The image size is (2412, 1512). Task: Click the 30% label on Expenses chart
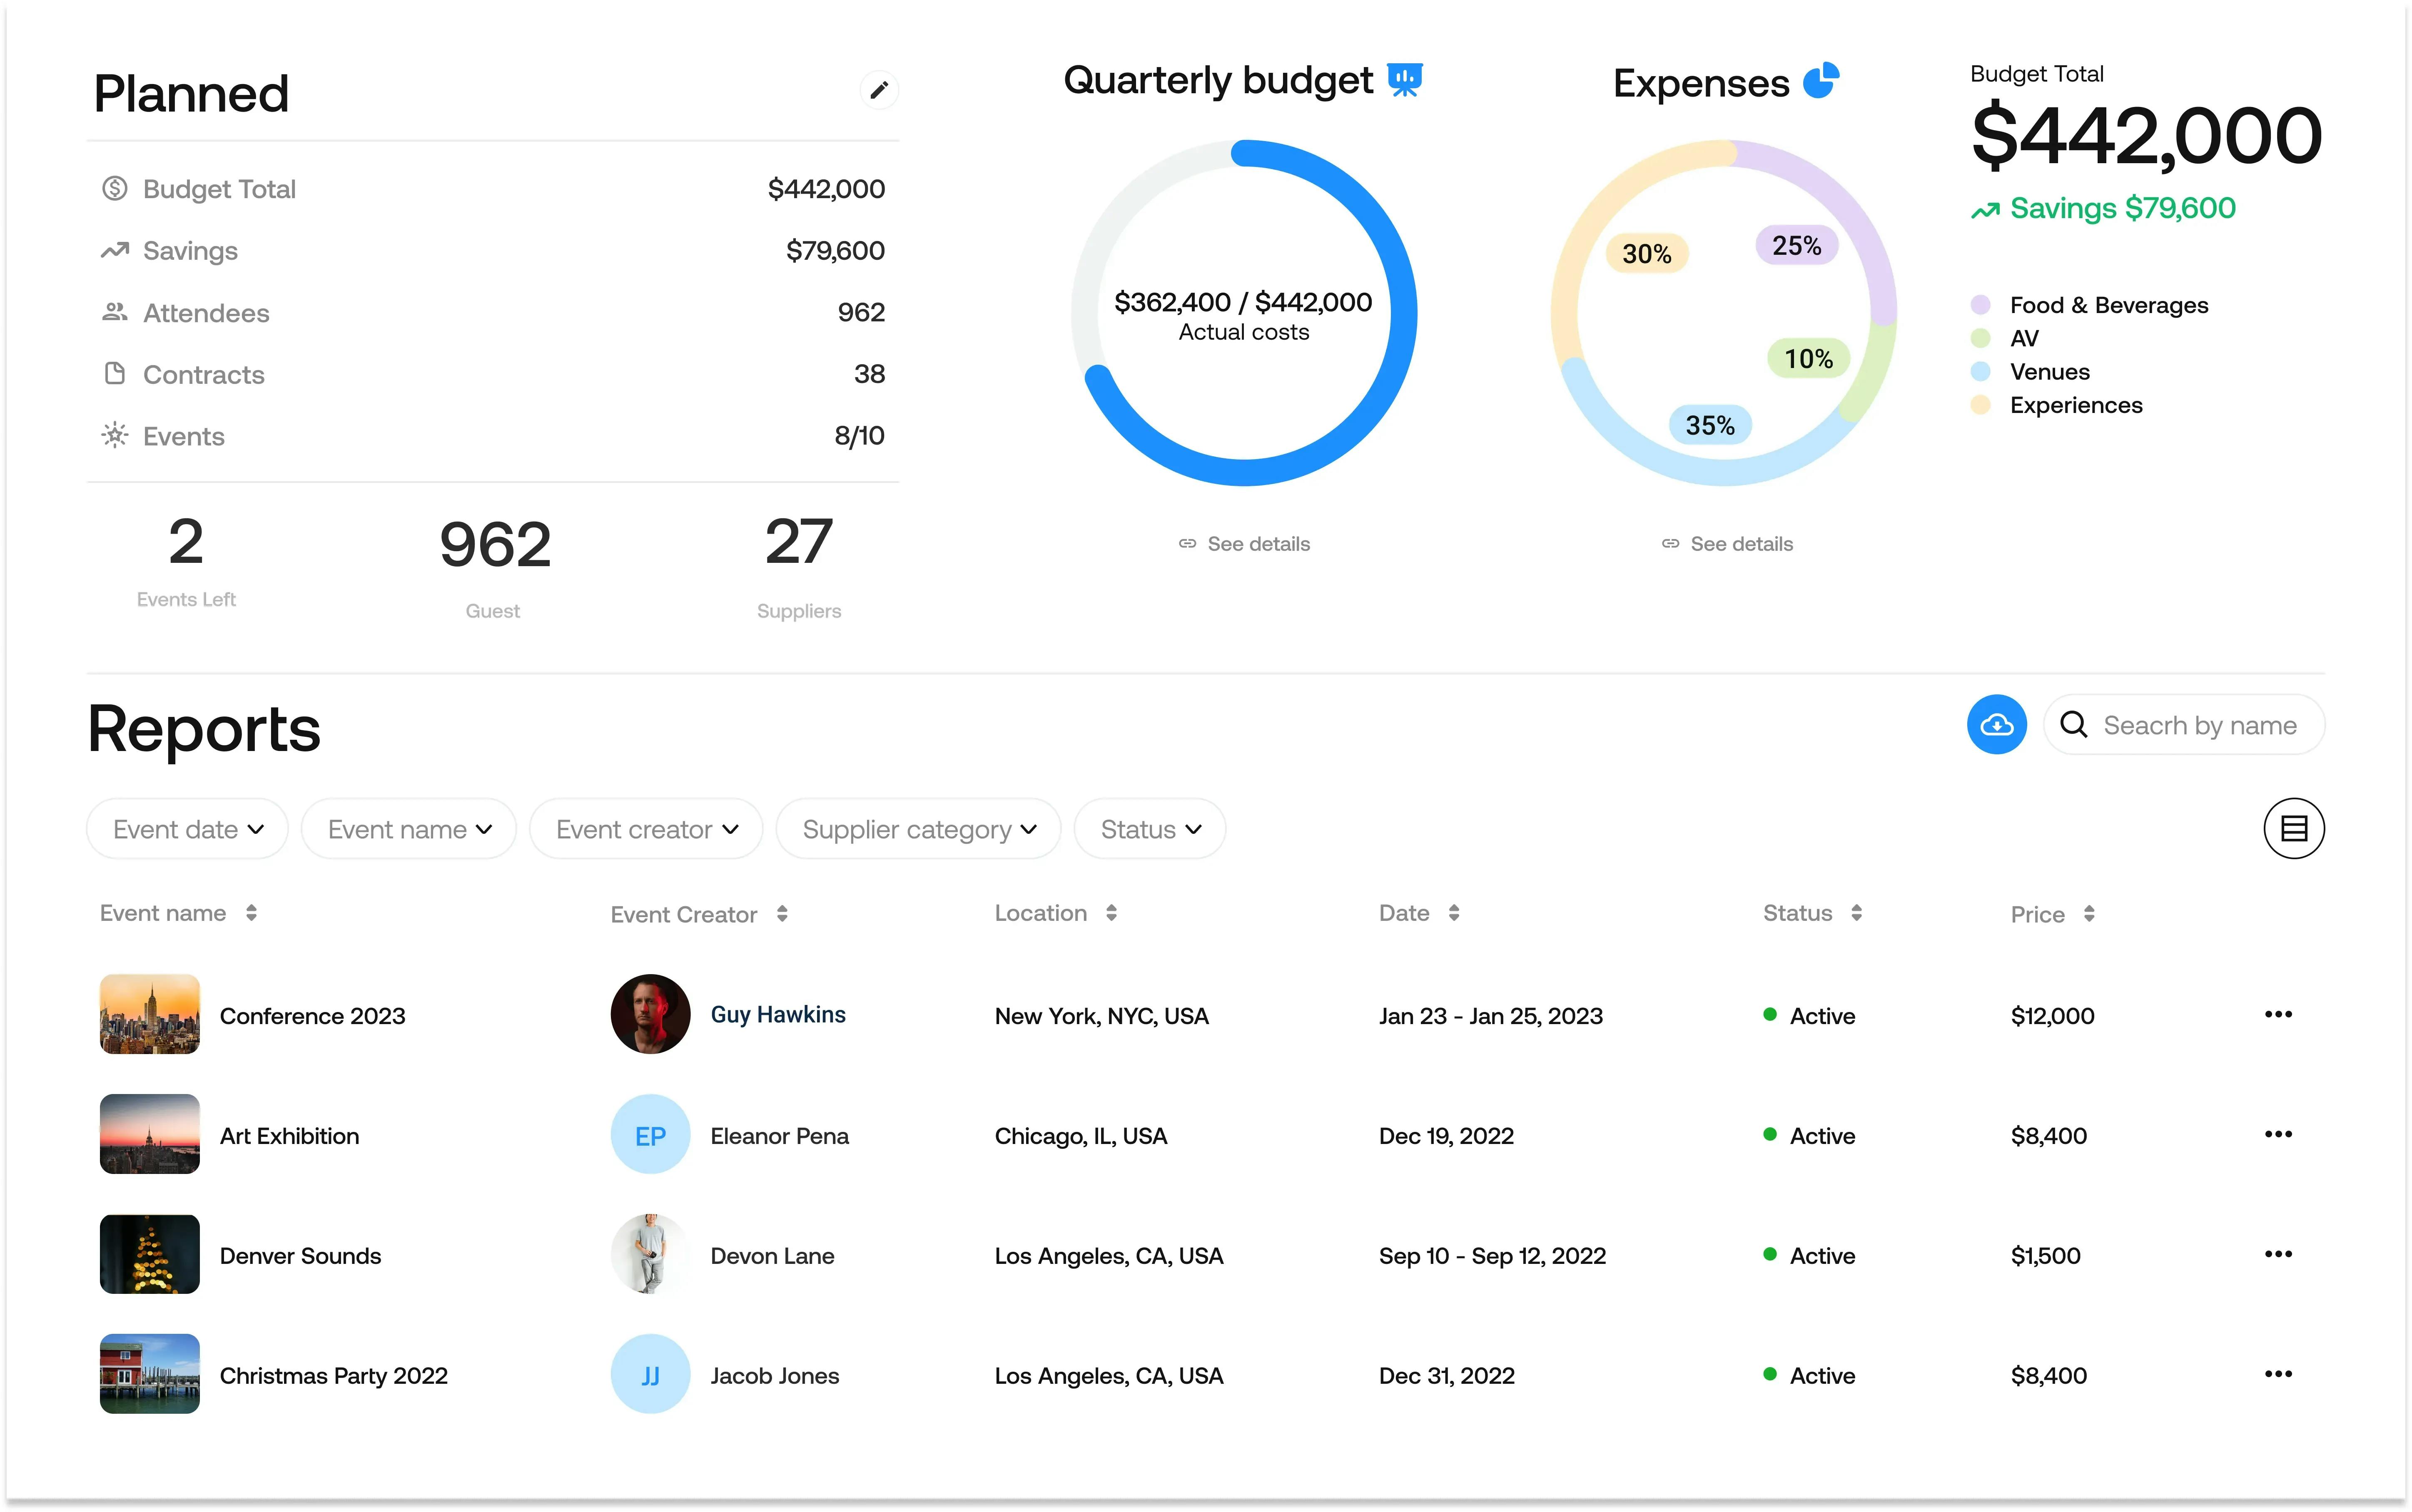pos(1647,253)
